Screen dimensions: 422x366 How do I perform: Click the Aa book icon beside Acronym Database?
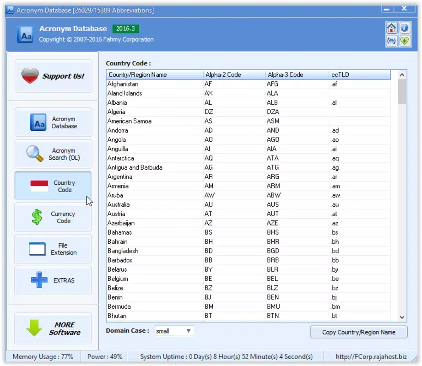38,122
